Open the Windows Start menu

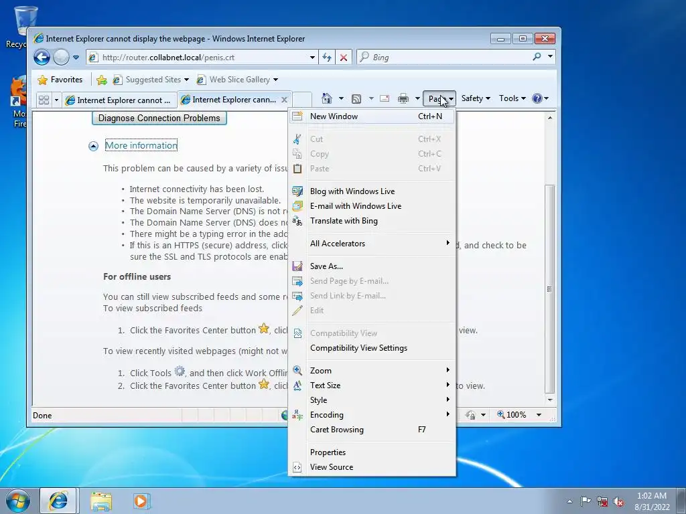18,501
